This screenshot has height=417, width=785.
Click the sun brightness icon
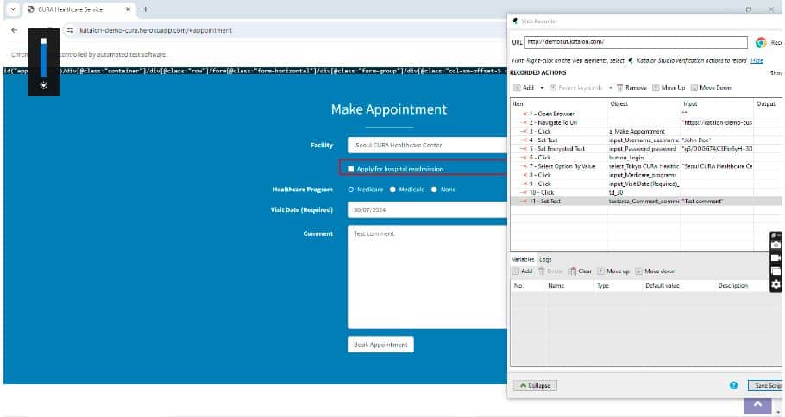(x=43, y=85)
